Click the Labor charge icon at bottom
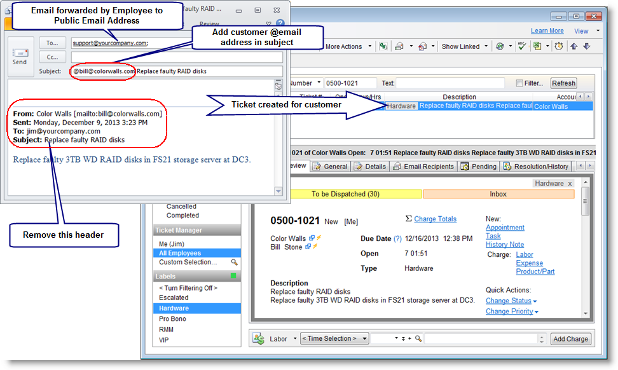The image size is (618, 370). click(x=259, y=339)
